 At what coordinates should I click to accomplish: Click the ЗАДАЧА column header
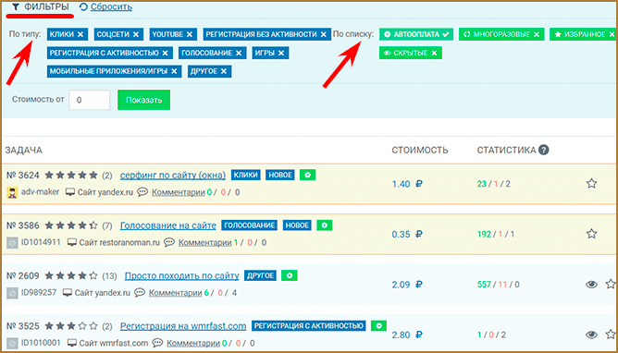click(x=24, y=150)
